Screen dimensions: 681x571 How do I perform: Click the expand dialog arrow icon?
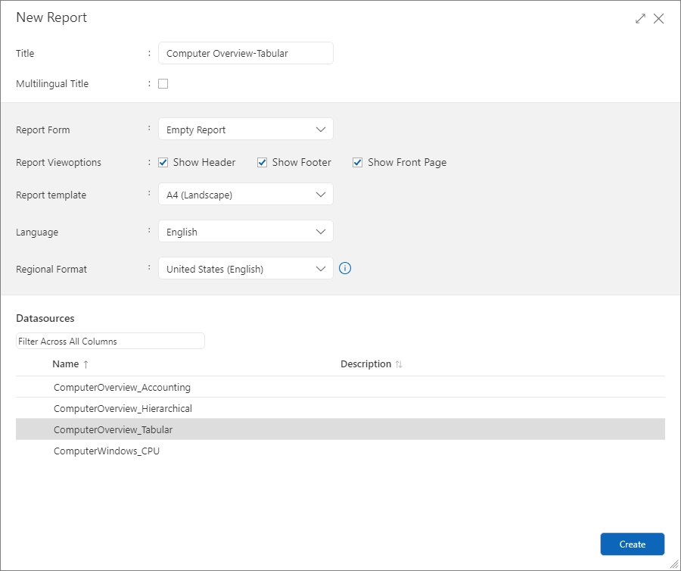coord(640,17)
